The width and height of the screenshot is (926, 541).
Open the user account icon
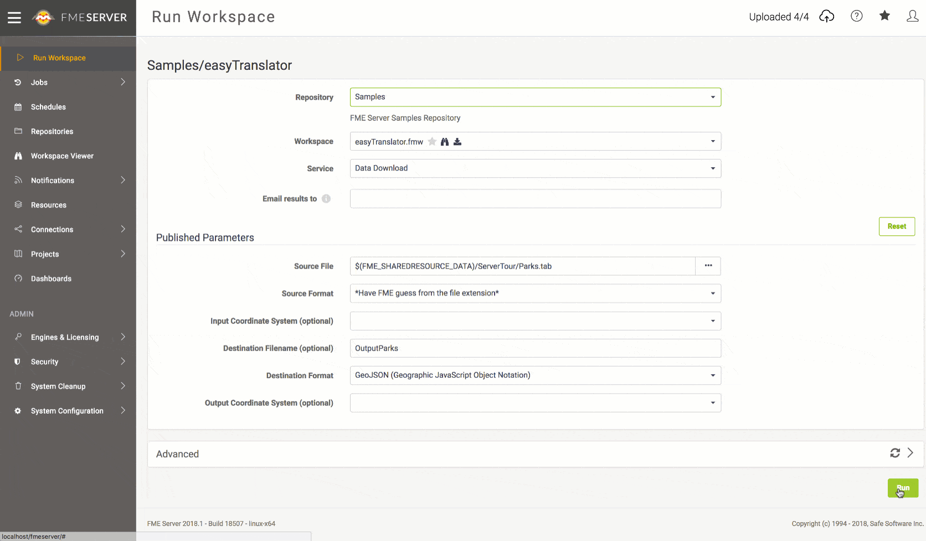tap(913, 16)
